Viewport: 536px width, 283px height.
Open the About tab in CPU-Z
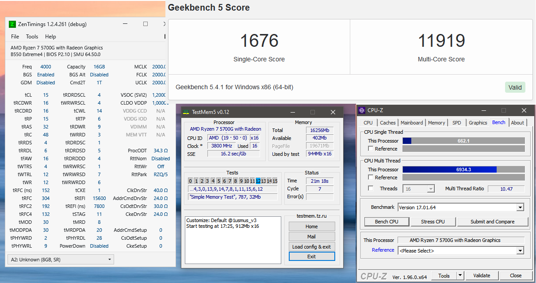pyautogui.click(x=517, y=123)
